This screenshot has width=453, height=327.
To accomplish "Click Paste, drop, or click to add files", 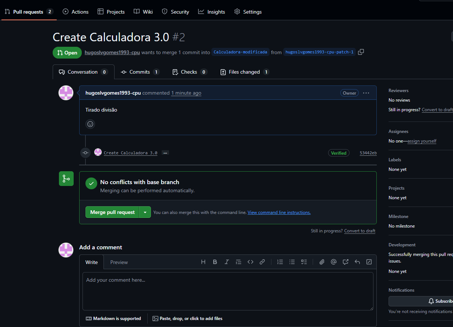I will 187,319.
